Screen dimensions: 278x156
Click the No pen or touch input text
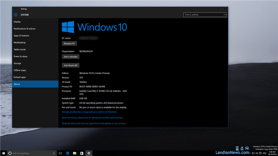click(x=103, y=107)
